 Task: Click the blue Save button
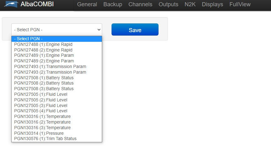135,30
